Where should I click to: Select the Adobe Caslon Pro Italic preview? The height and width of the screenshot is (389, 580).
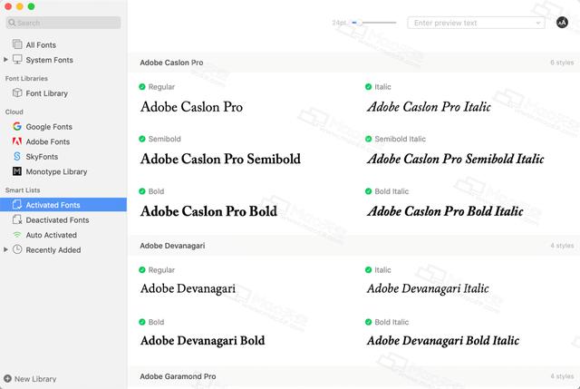tap(429, 107)
